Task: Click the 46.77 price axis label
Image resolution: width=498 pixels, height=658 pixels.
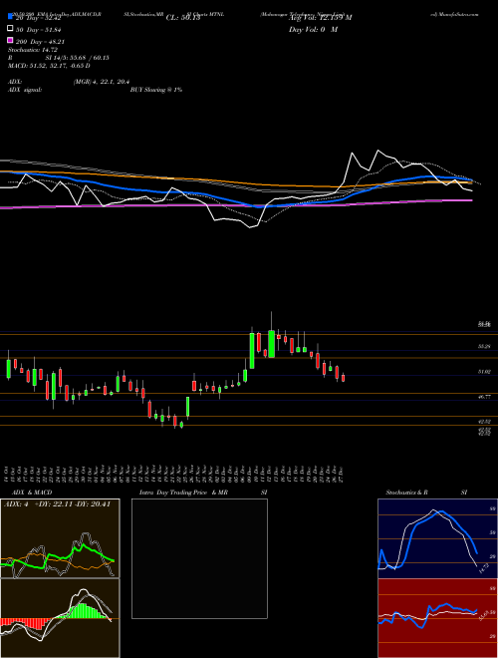Action: tap(485, 396)
